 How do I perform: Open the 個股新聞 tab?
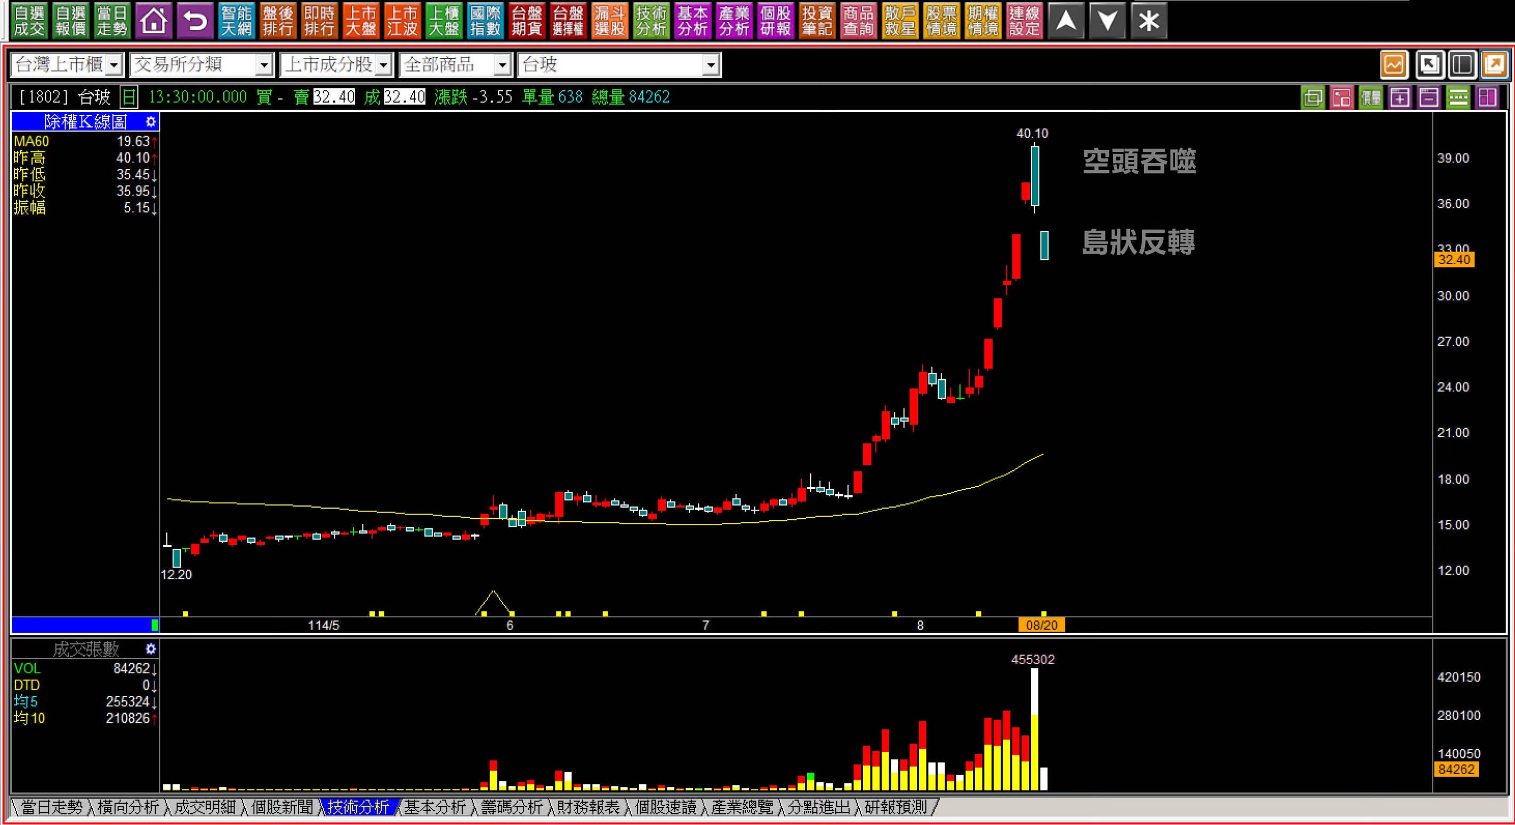tap(281, 807)
